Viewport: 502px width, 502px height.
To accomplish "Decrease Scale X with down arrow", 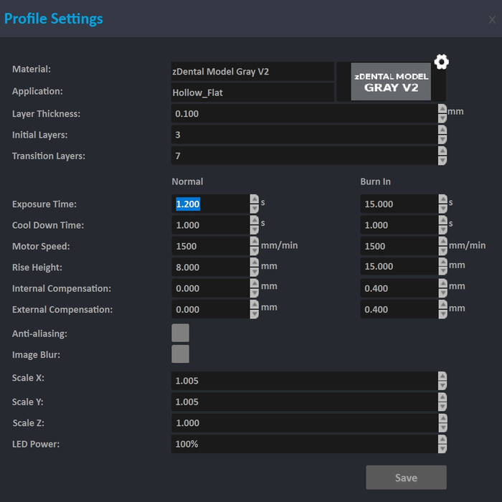I will click(442, 386).
